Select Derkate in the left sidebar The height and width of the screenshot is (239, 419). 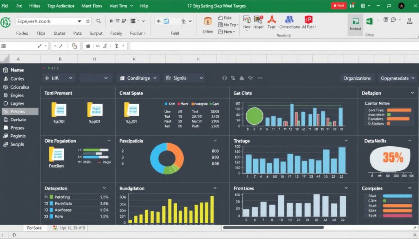pyautogui.click(x=18, y=119)
